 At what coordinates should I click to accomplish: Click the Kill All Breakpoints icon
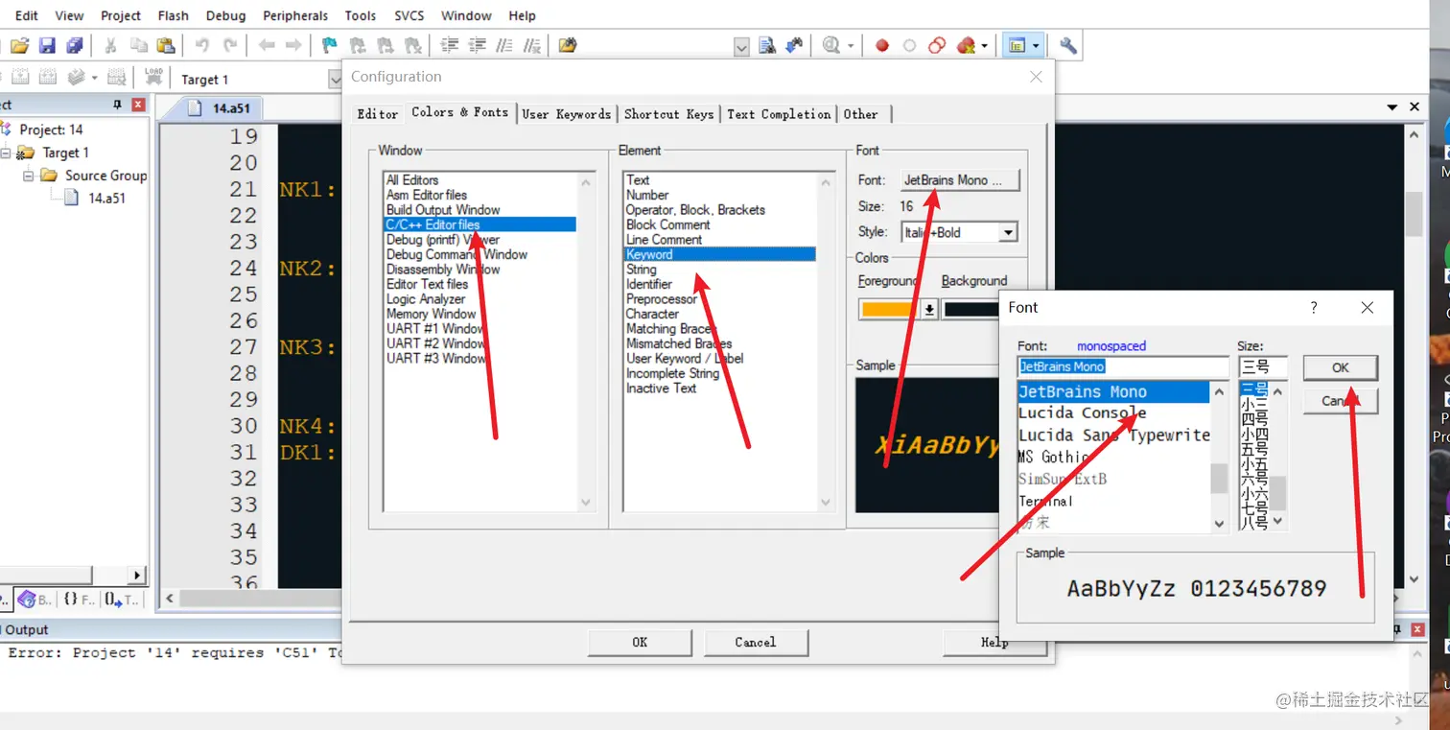[x=965, y=45]
